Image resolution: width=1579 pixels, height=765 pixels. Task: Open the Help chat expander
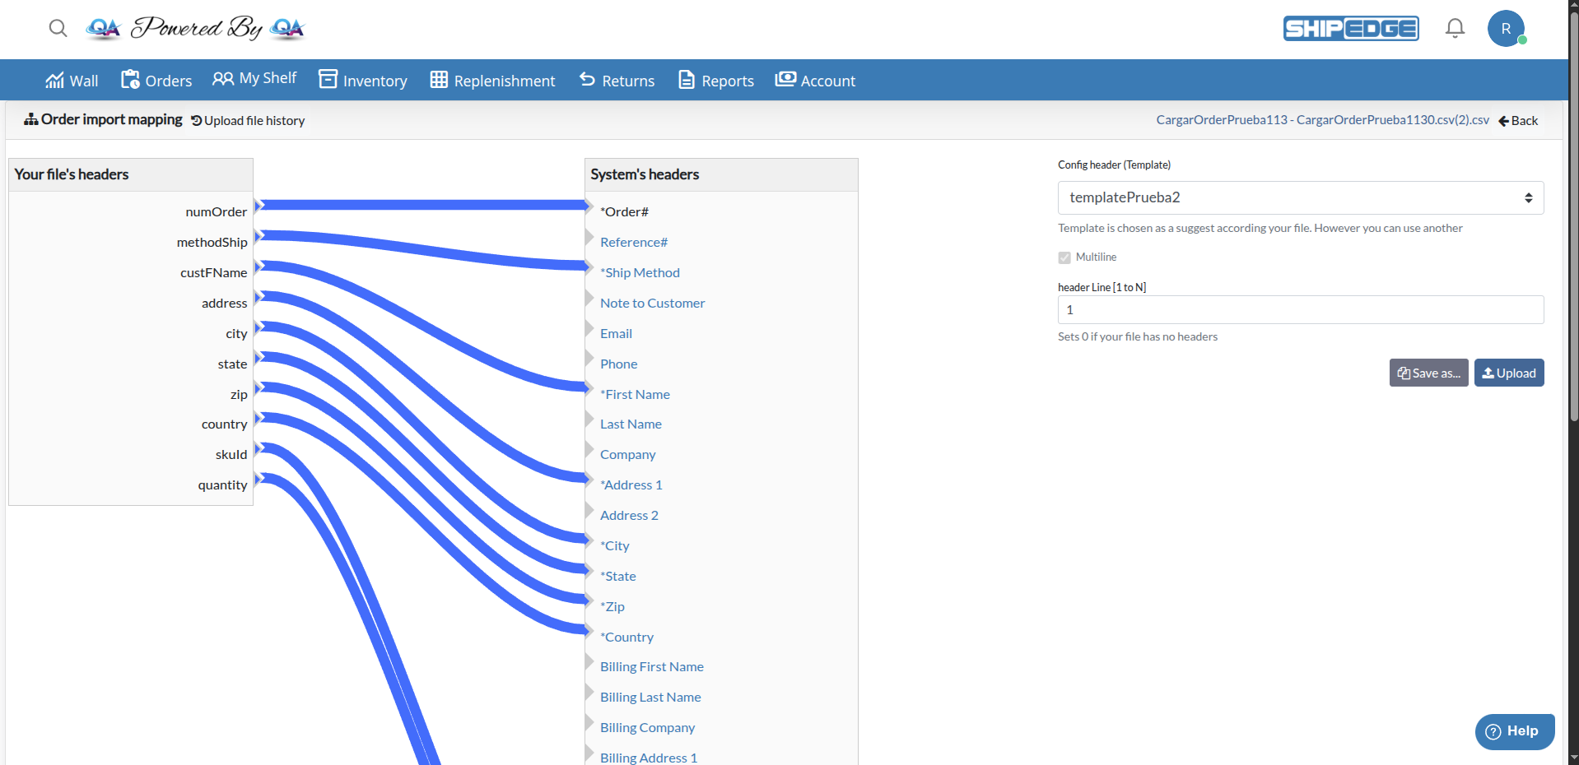(1513, 731)
